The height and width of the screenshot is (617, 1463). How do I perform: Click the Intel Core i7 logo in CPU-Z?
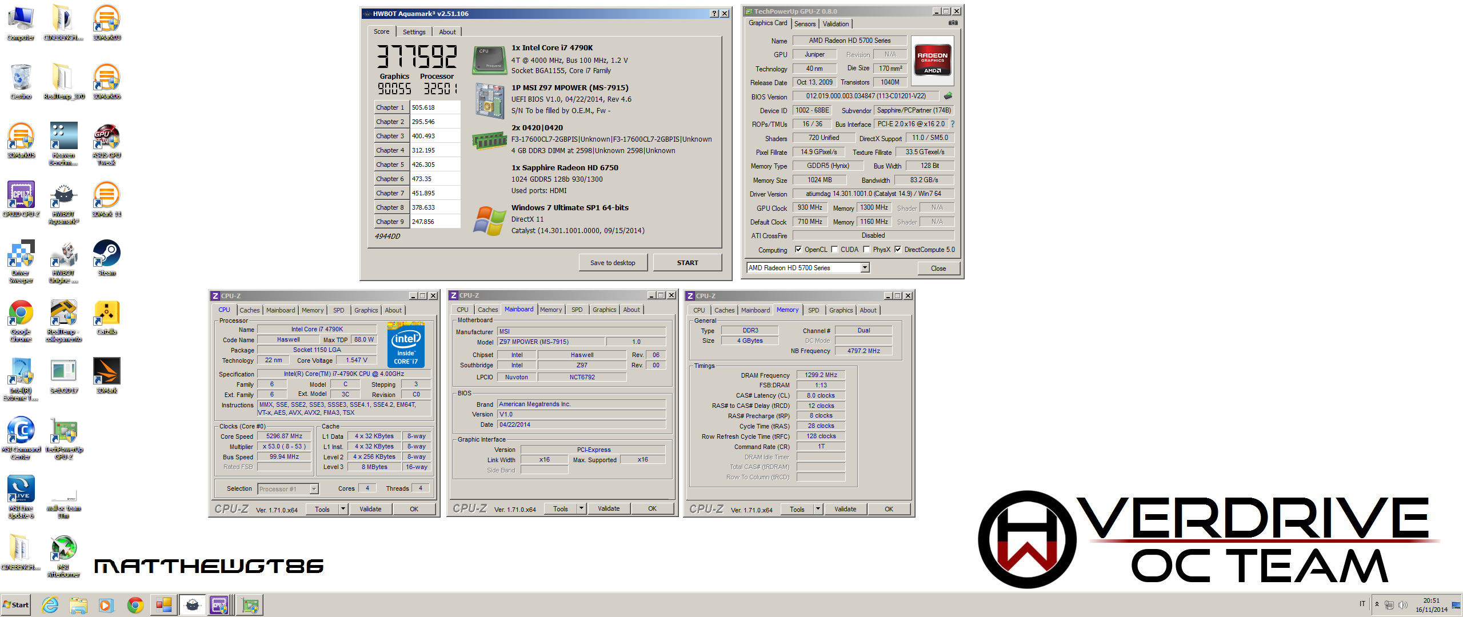406,344
